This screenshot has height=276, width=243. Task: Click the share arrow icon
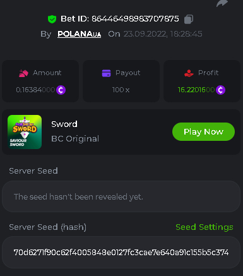(222, 3)
